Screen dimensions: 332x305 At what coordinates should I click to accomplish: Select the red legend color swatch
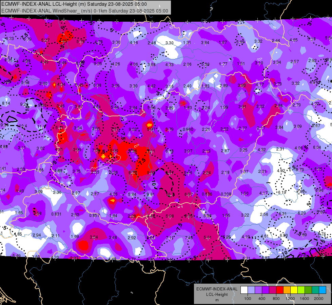tap(279, 290)
